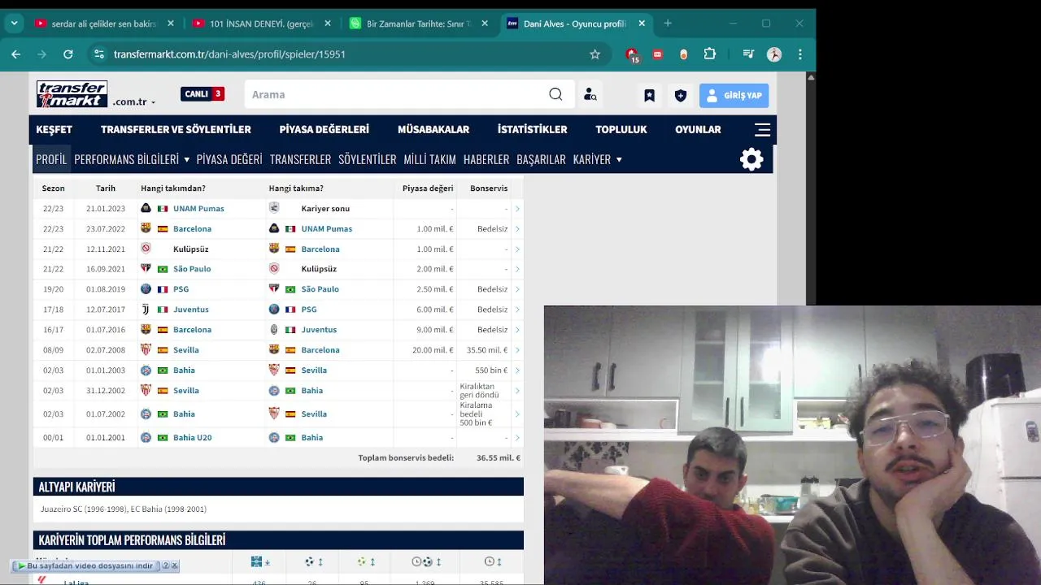The height and width of the screenshot is (585, 1041).
Task: Expand transfer details arrow for 12.07.2017 row
Action: [517, 310]
